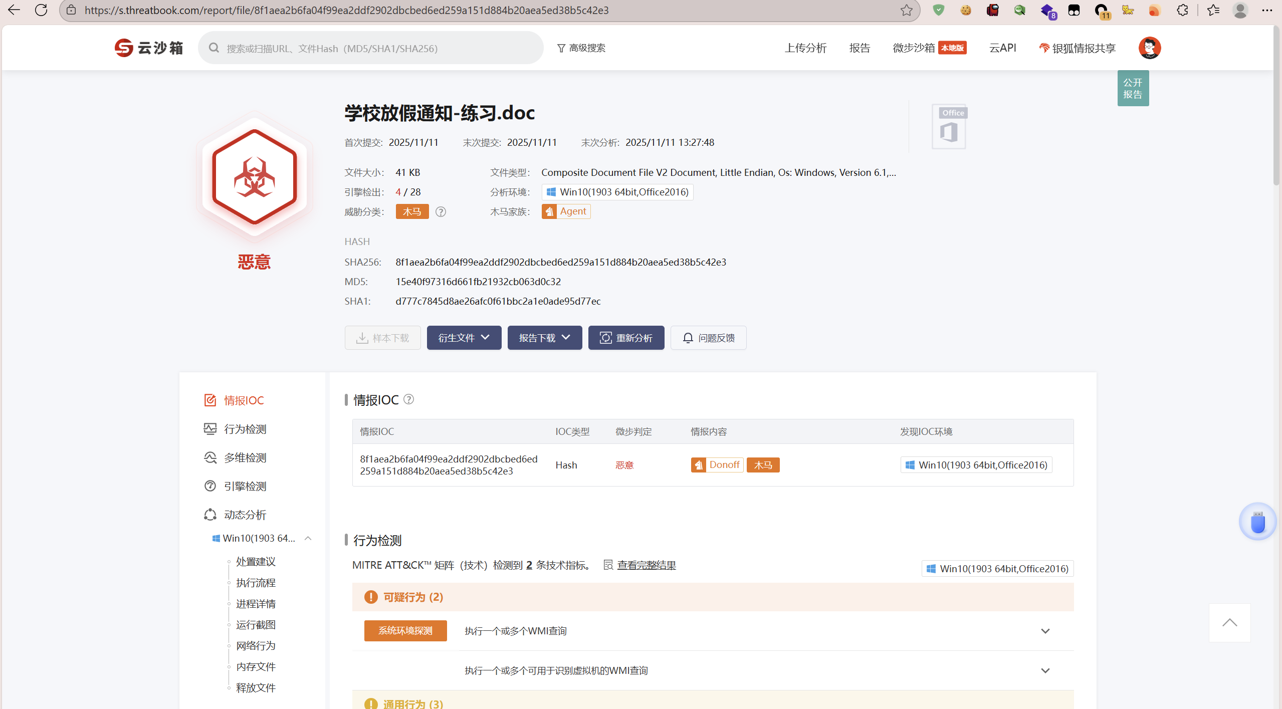Click the floating blue assistant icon

click(1257, 521)
